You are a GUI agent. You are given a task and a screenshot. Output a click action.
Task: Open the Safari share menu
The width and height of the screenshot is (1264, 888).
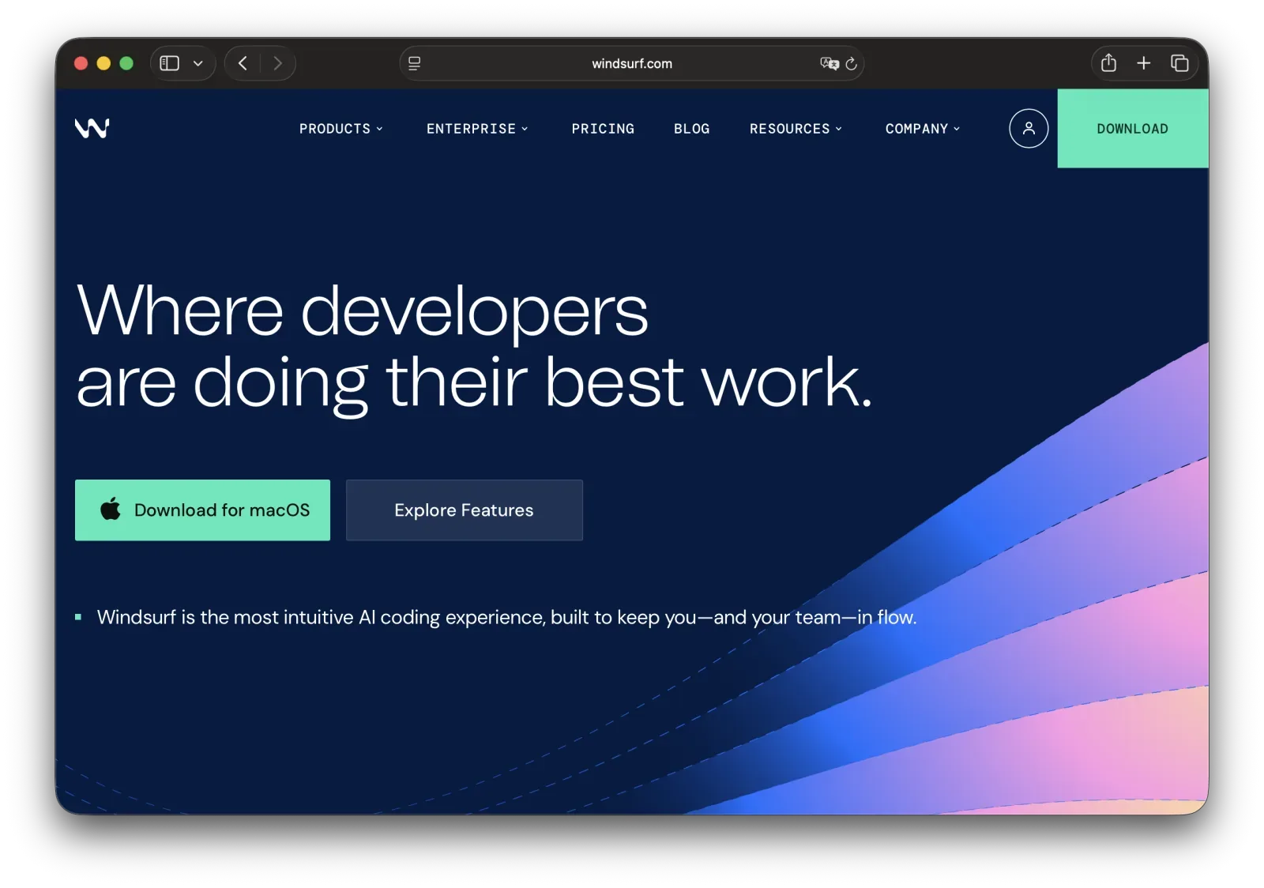pyautogui.click(x=1108, y=62)
